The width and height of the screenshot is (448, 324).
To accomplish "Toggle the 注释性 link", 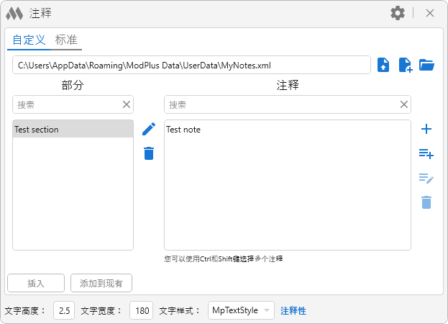I will 293,310.
